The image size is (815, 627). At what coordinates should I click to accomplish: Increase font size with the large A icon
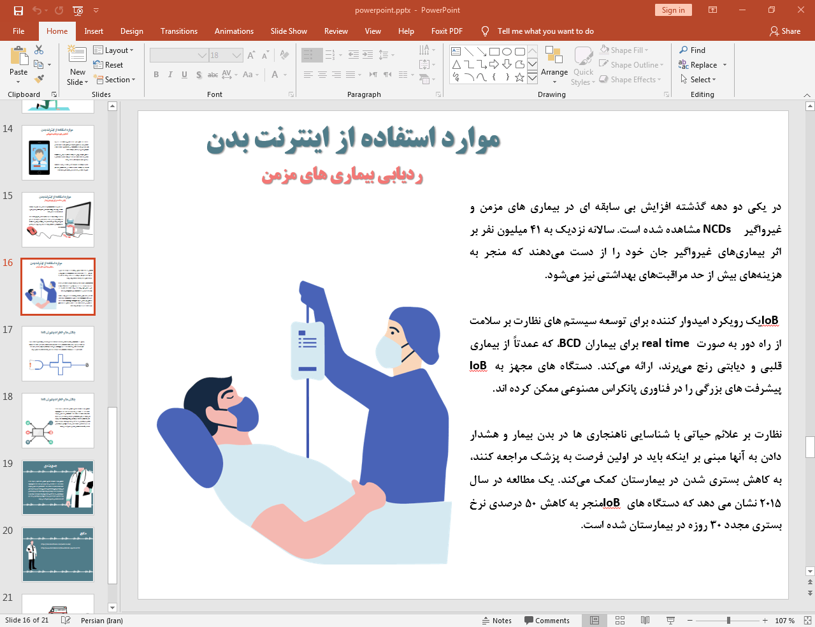click(251, 55)
